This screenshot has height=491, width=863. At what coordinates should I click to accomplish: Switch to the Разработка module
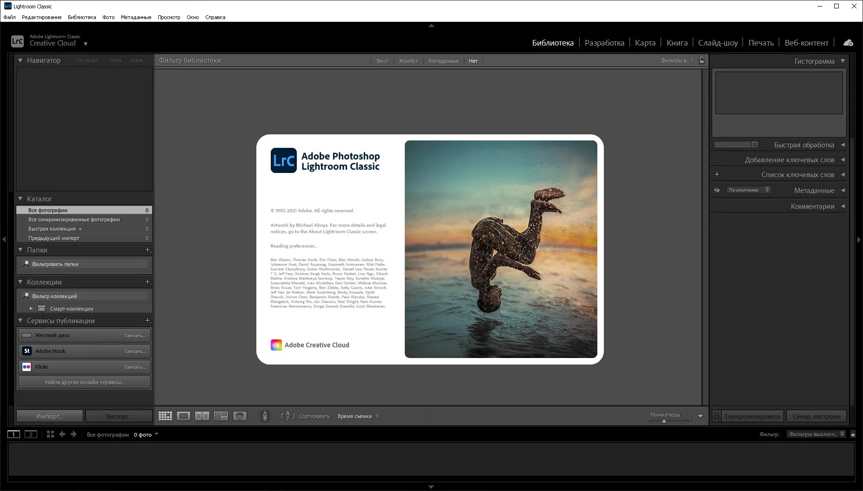[604, 43]
